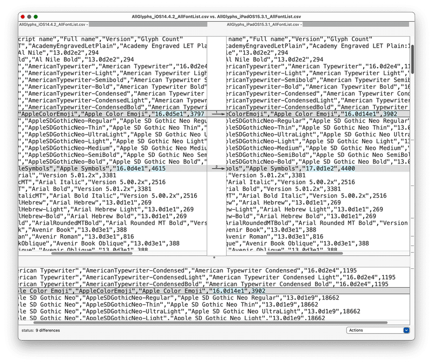Click left header row with "Glyph Count"
This screenshot has width=433, height=364.
pos(113,39)
